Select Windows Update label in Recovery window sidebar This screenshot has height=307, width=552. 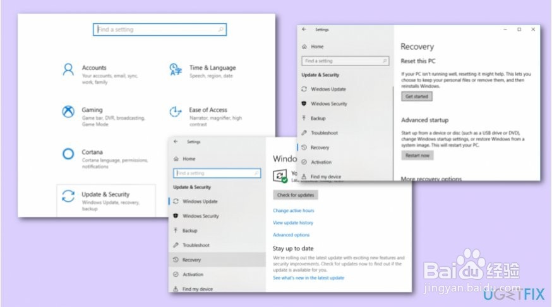point(328,90)
